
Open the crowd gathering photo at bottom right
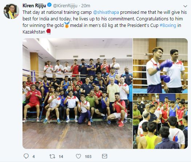[x=160, y=121]
